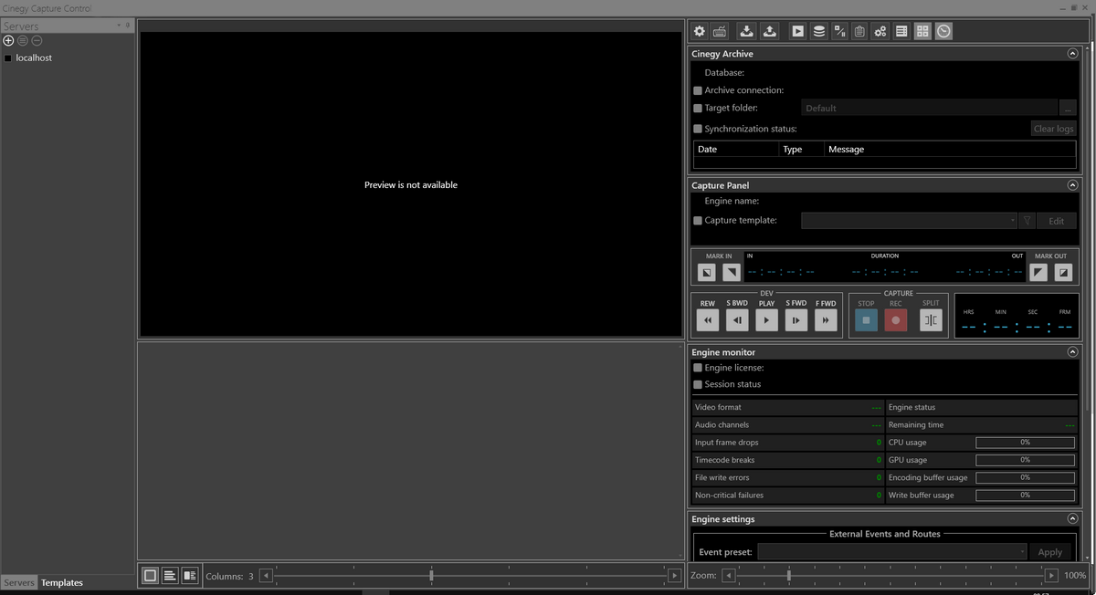Click the Edit capture template button

[1056, 221]
